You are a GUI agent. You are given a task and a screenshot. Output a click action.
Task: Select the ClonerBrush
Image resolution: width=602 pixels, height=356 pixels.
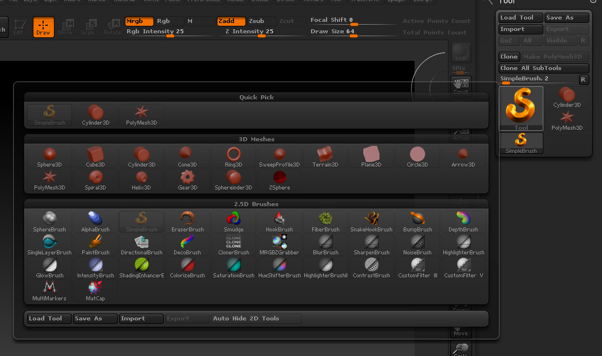(x=233, y=245)
